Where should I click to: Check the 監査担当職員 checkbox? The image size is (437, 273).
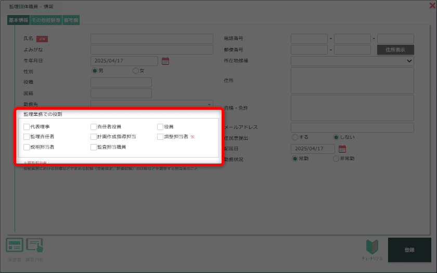tap(93, 147)
